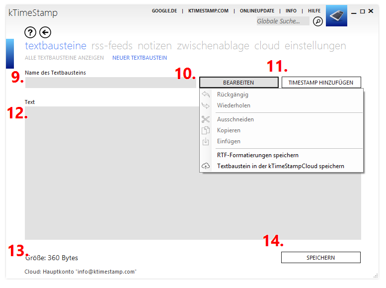Image resolution: width=386 pixels, height=288 pixels.
Task: Select RTF-Formatierungen speichern
Action: pos(281,155)
